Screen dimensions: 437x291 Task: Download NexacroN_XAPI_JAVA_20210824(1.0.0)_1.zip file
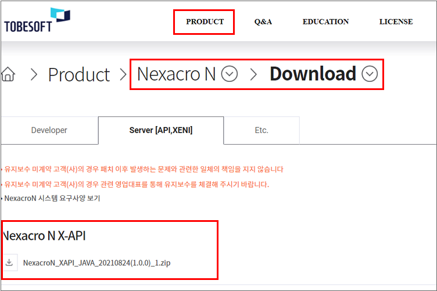pos(96,263)
